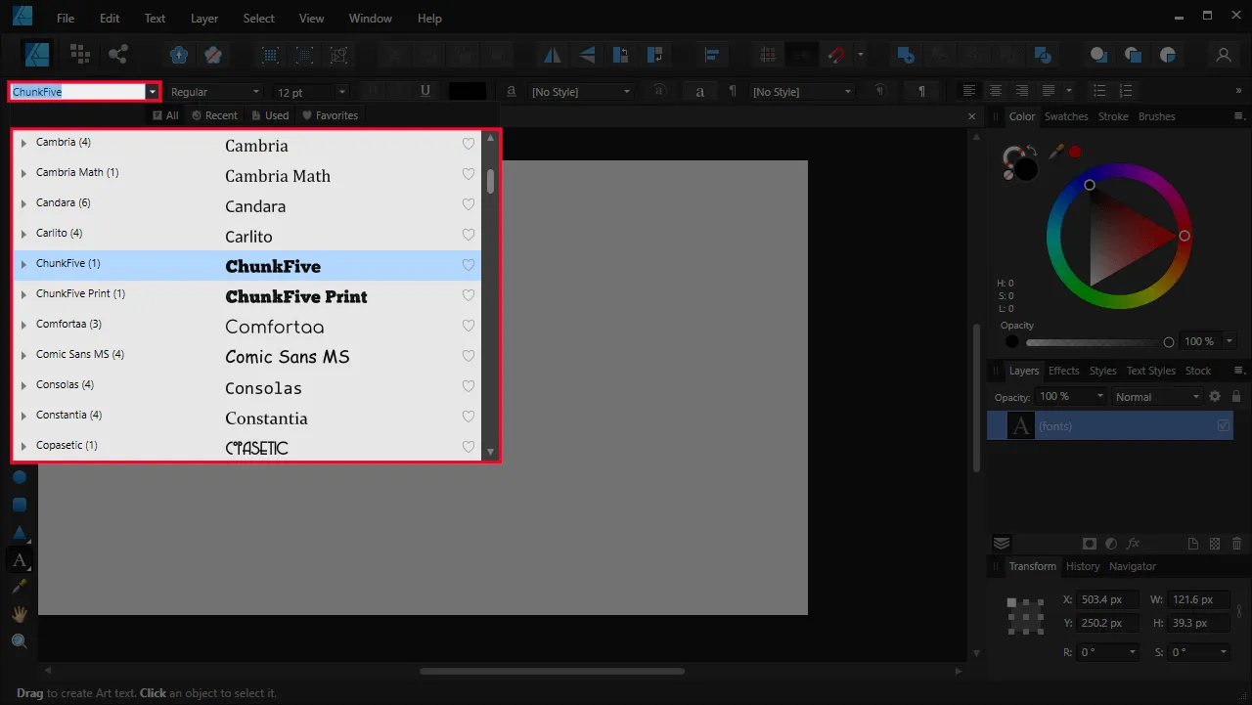
Task: Switch to the Swatches panel tab
Action: (1066, 116)
